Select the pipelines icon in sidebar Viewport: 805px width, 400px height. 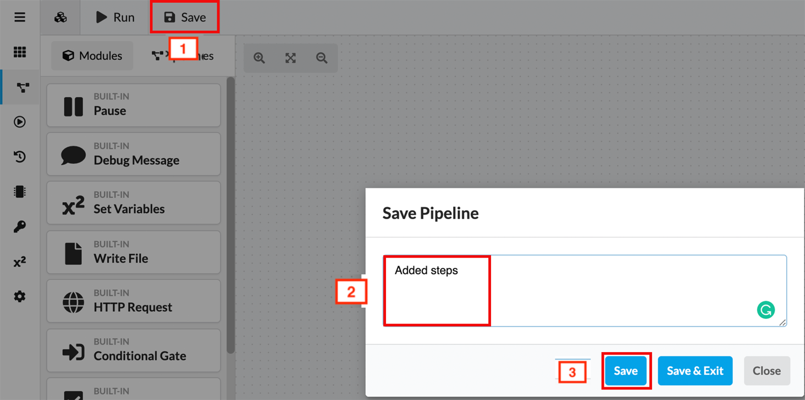[22, 87]
